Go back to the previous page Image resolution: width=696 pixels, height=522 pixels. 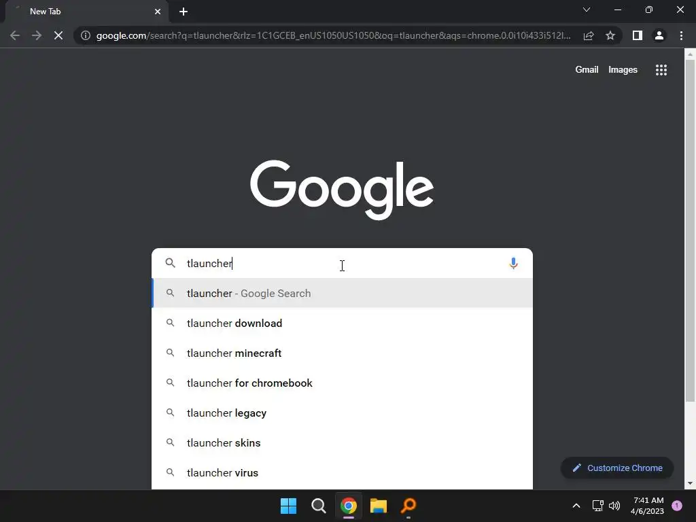(15, 35)
